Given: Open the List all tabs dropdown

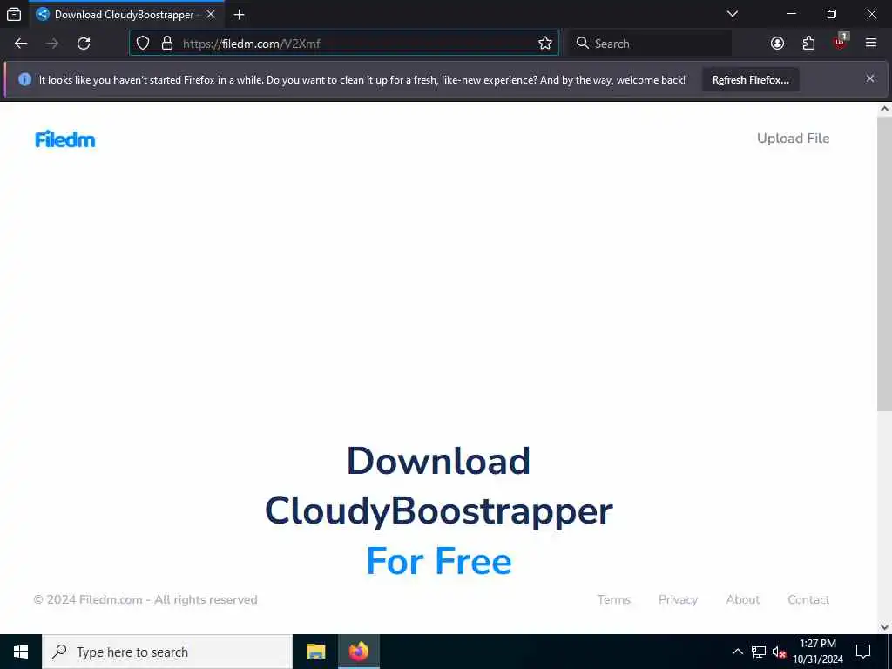Looking at the screenshot, I should click(733, 14).
